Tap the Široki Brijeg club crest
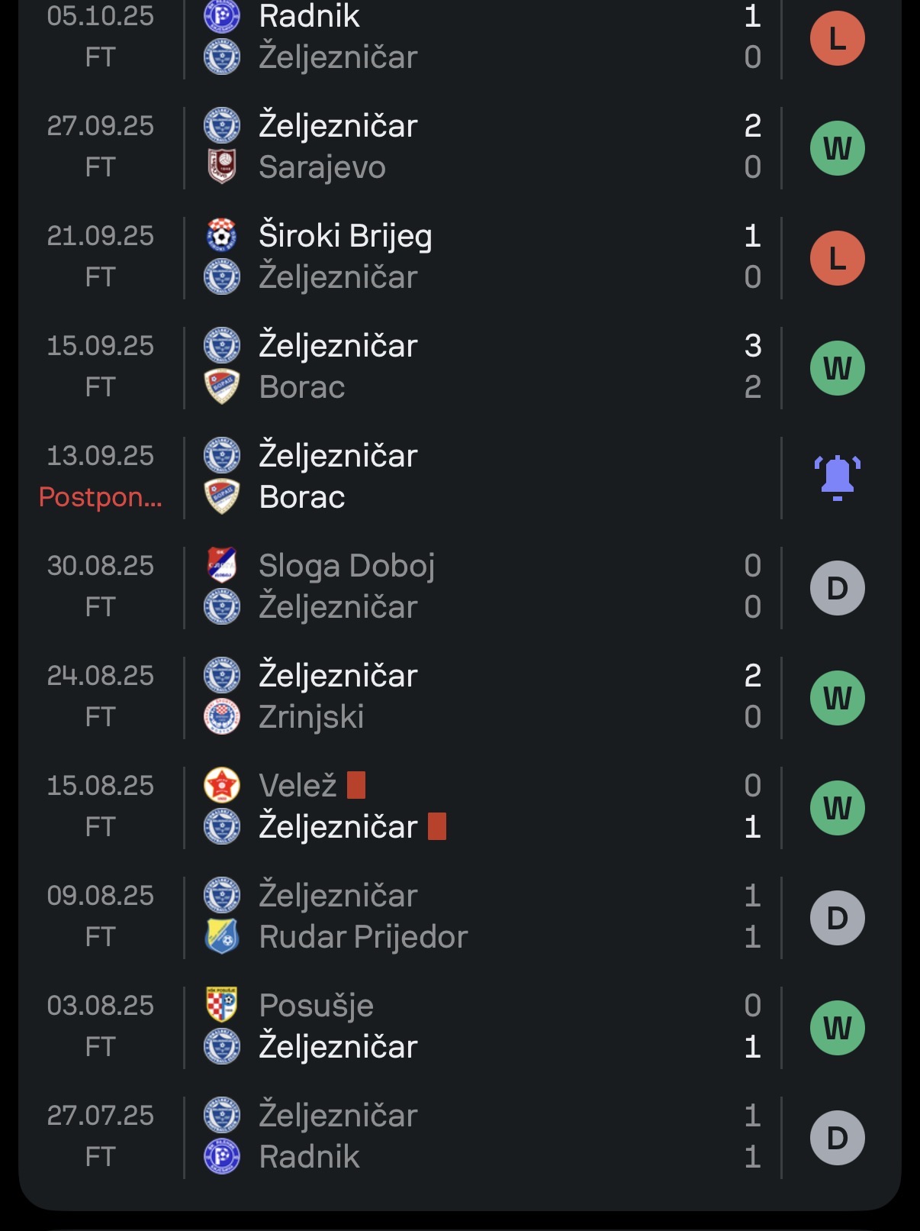This screenshot has height=1231, width=920. [222, 236]
